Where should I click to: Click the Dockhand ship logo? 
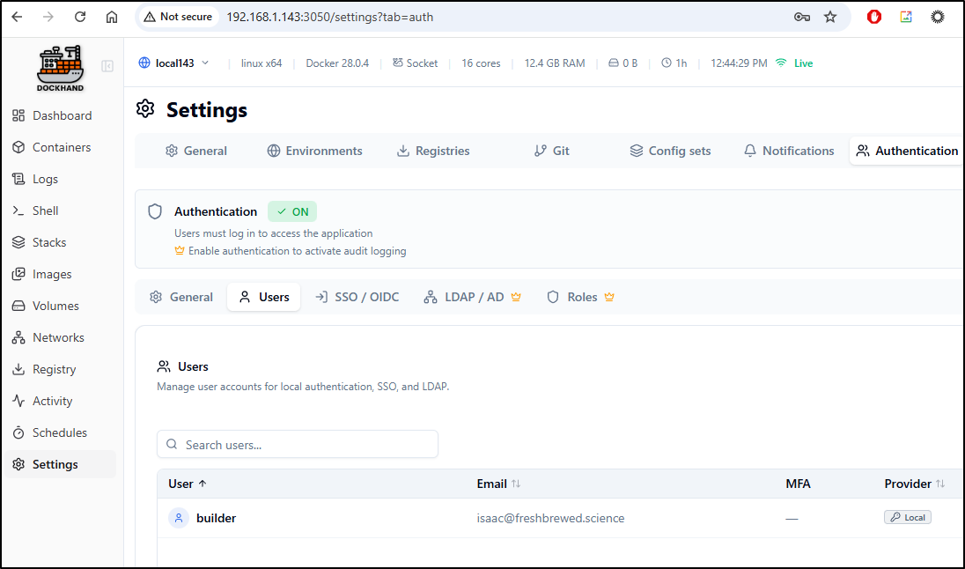click(60, 68)
